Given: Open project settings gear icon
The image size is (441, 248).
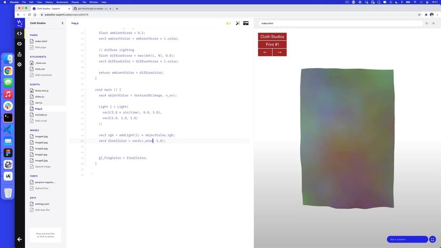Looking at the screenshot, I should (20, 64).
